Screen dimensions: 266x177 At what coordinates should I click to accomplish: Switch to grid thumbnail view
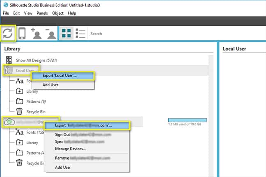point(66,34)
